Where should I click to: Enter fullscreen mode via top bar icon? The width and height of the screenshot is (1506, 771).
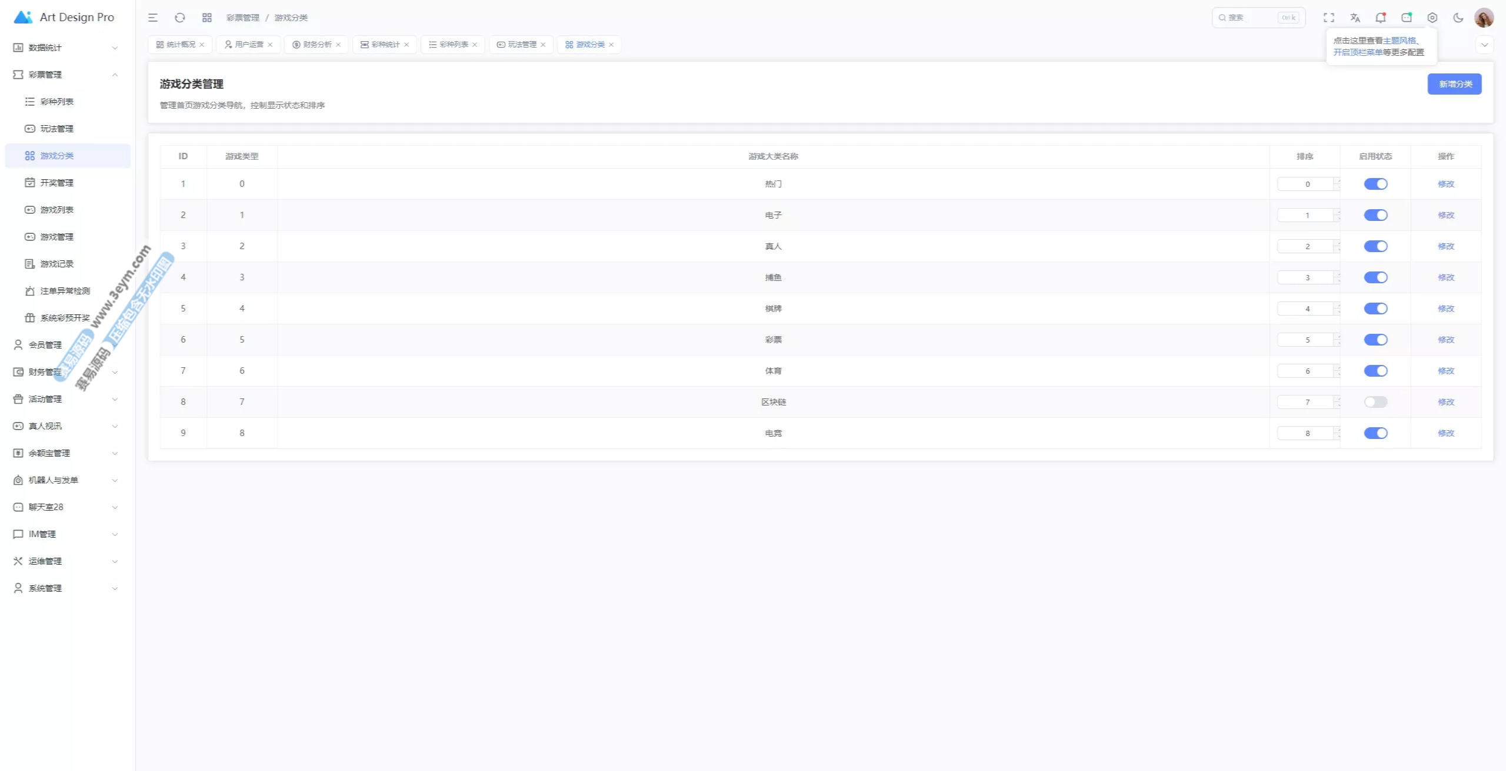pyautogui.click(x=1329, y=18)
